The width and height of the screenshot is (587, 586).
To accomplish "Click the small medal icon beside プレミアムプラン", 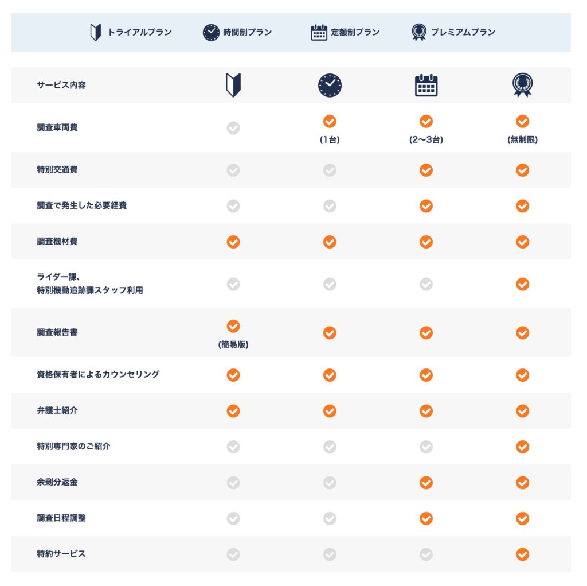I will tap(419, 33).
